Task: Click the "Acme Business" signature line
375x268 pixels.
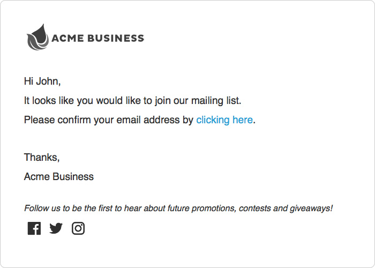Action: coord(59,177)
